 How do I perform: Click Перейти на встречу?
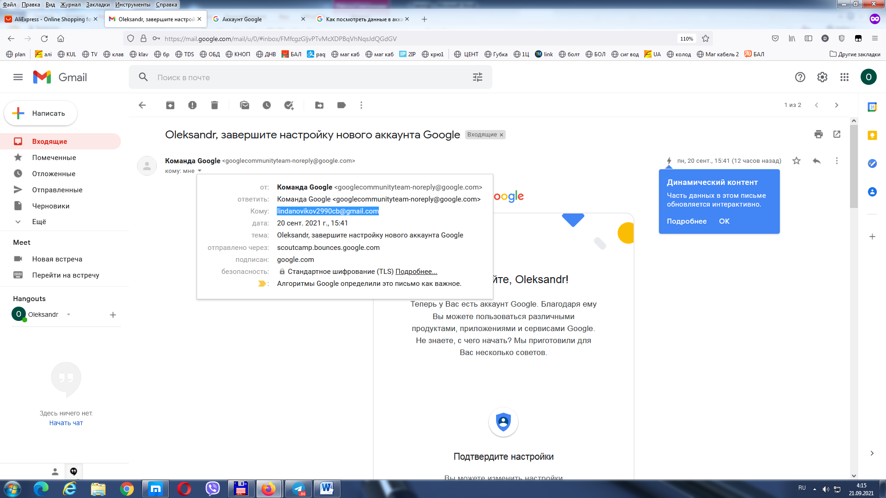[66, 275]
